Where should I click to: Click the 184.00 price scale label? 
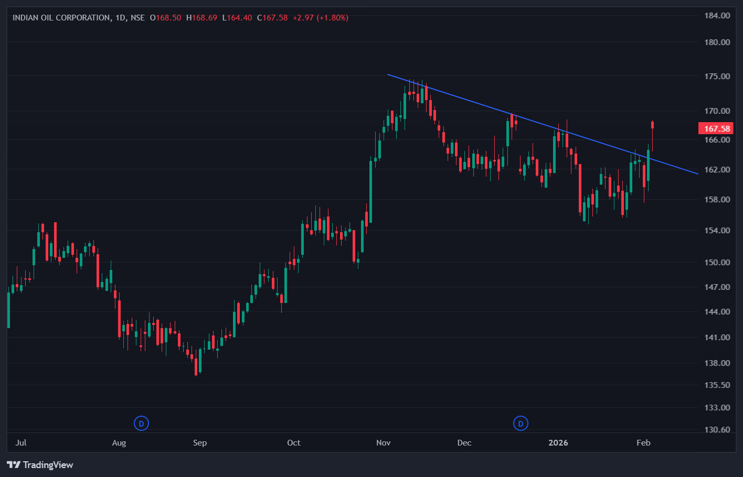coord(717,16)
